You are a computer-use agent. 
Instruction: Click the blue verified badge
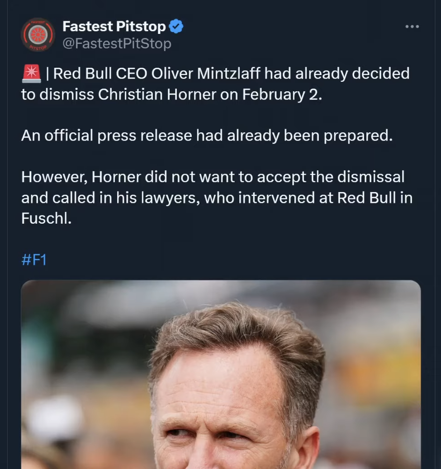point(176,27)
